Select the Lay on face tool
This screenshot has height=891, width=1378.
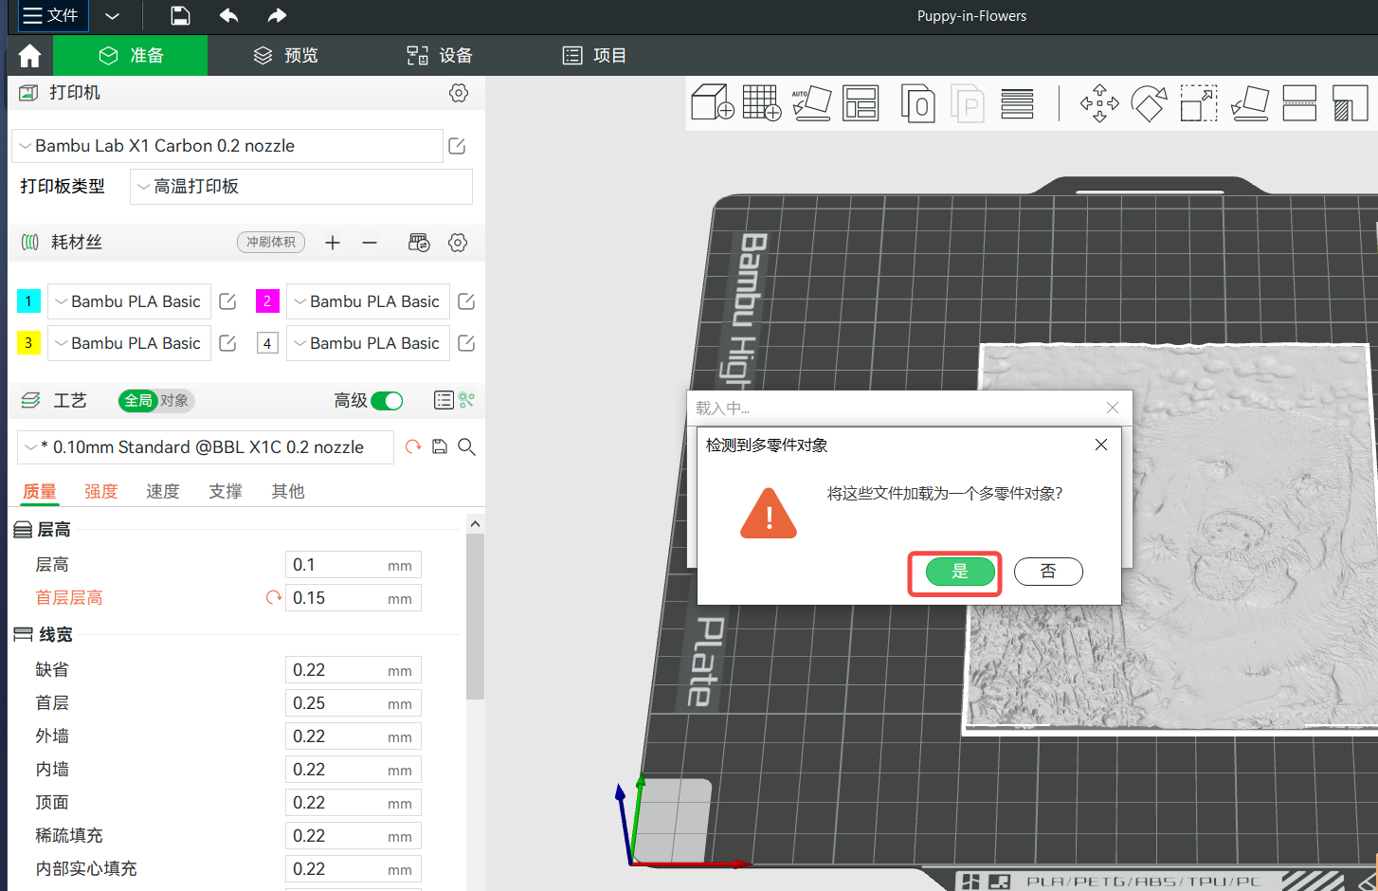point(1250,102)
